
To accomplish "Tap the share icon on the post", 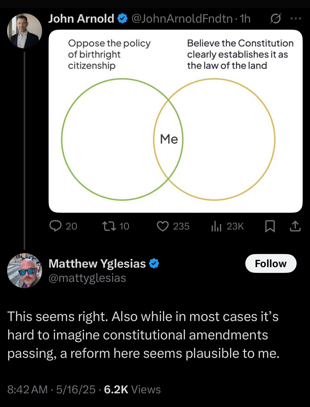I will point(295,226).
